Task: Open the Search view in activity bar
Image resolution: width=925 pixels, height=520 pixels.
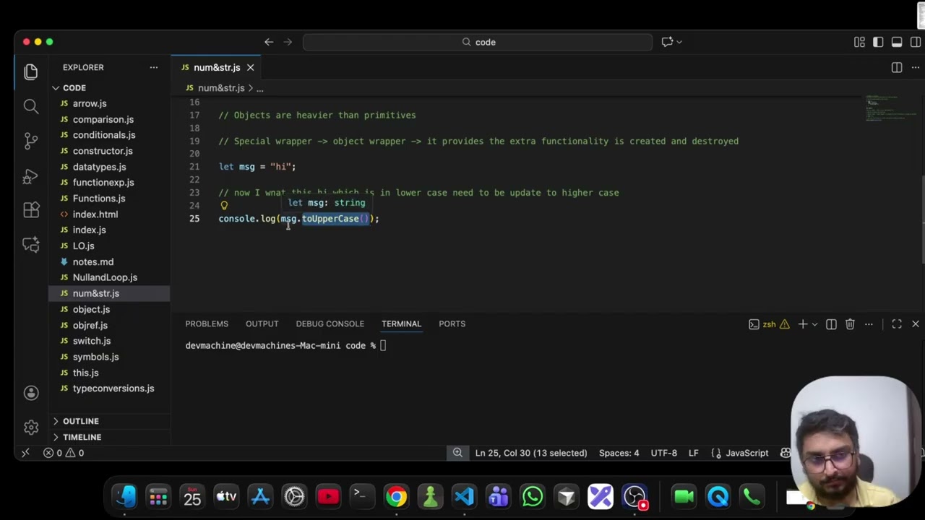Action: point(30,106)
